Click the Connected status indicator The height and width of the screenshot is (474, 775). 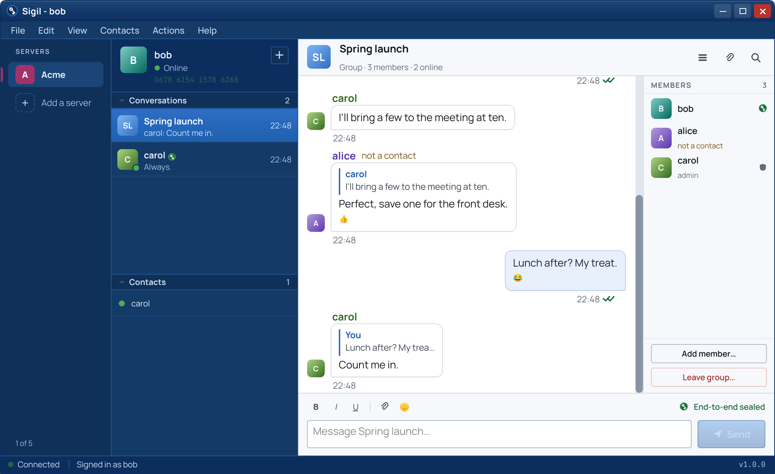34,464
